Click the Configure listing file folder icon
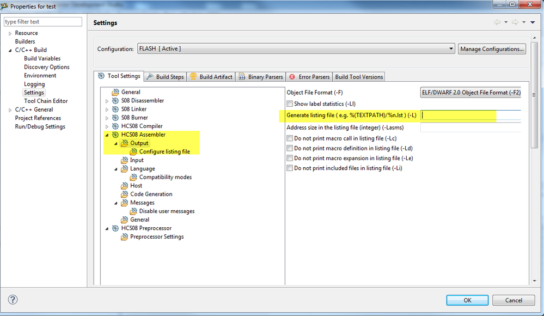The height and width of the screenshot is (316, 544). click(x=133, y=152)
